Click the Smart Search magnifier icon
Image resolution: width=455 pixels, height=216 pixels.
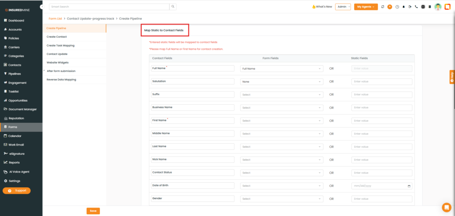coord(173,7)
